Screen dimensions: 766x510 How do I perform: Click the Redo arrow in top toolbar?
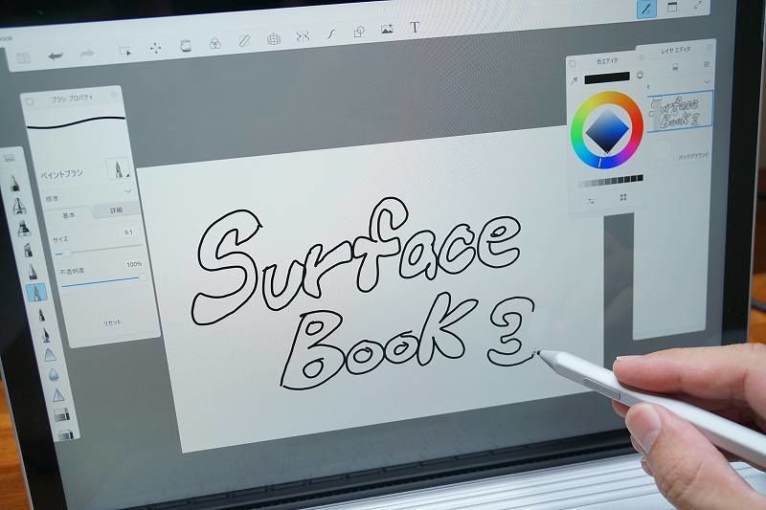[x=87, y=54]
